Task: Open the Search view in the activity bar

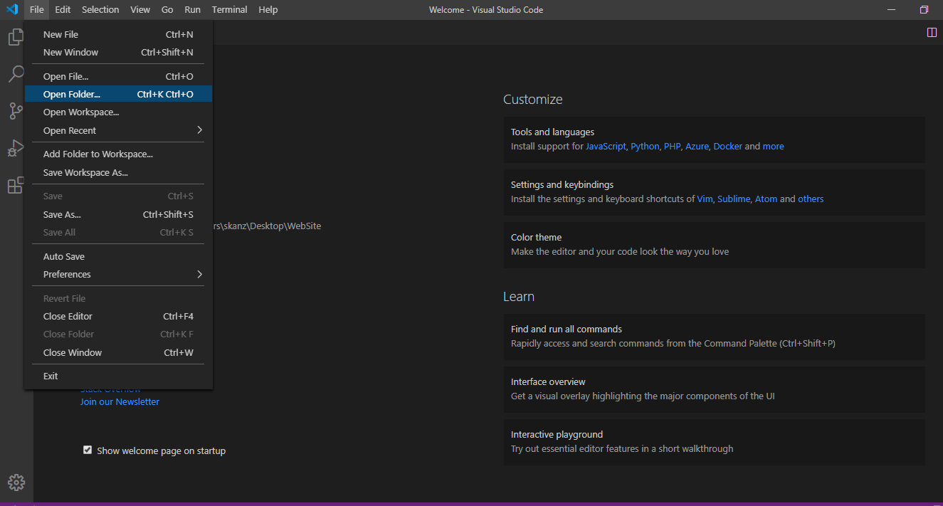Action: point(16,74)
